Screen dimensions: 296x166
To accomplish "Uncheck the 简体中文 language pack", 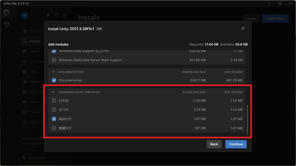I will (x=54, y=119).
